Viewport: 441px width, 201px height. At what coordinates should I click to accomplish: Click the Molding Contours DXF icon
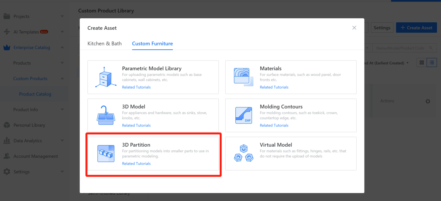point(243,115)
